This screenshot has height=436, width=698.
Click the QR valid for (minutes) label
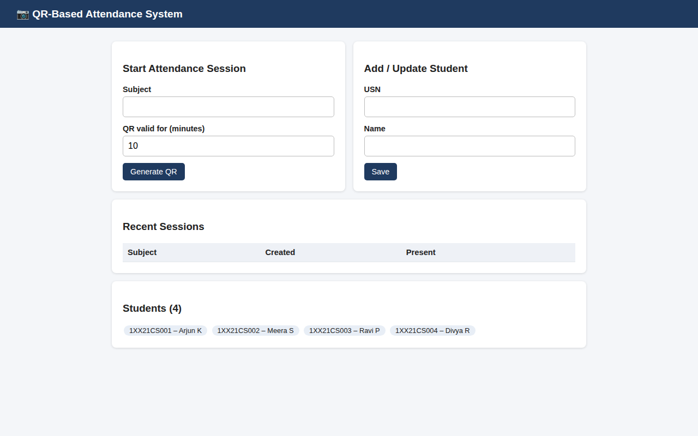tap(164, 129)
